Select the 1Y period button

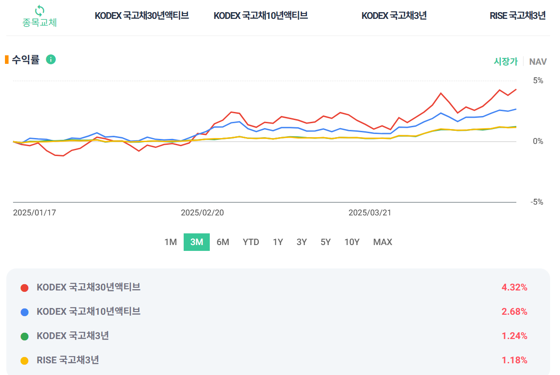click(278, 242)
